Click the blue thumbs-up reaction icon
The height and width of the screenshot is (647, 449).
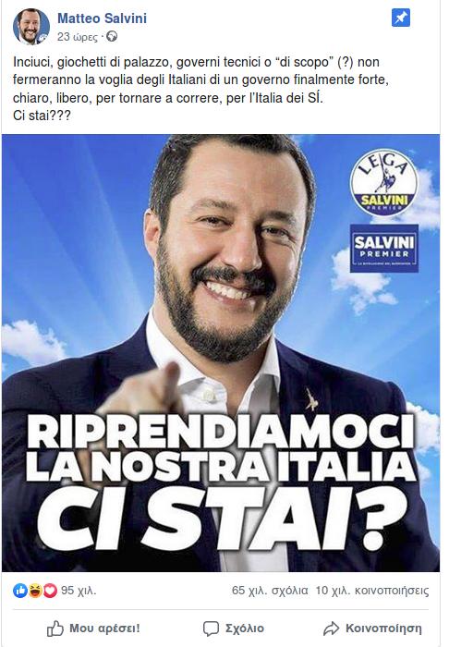coord(20,591)
